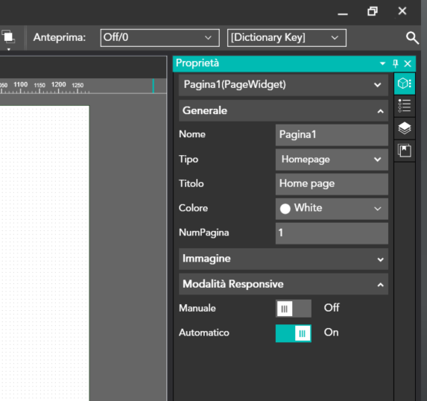Open the Colore White color picker
Screen dimensions: 427x401
(332, 209)
